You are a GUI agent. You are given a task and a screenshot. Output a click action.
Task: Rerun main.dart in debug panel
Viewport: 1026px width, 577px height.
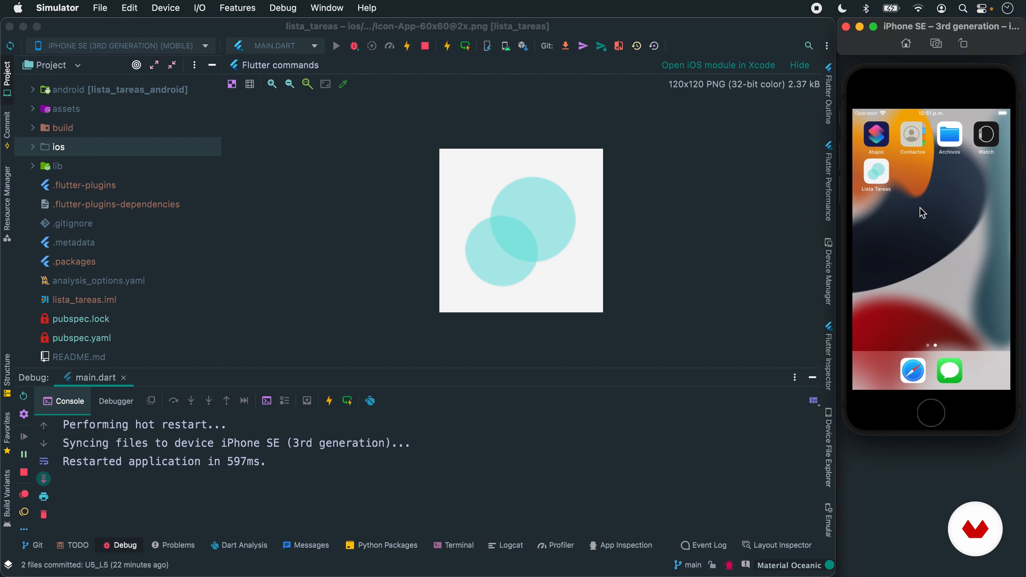point(24,396)
